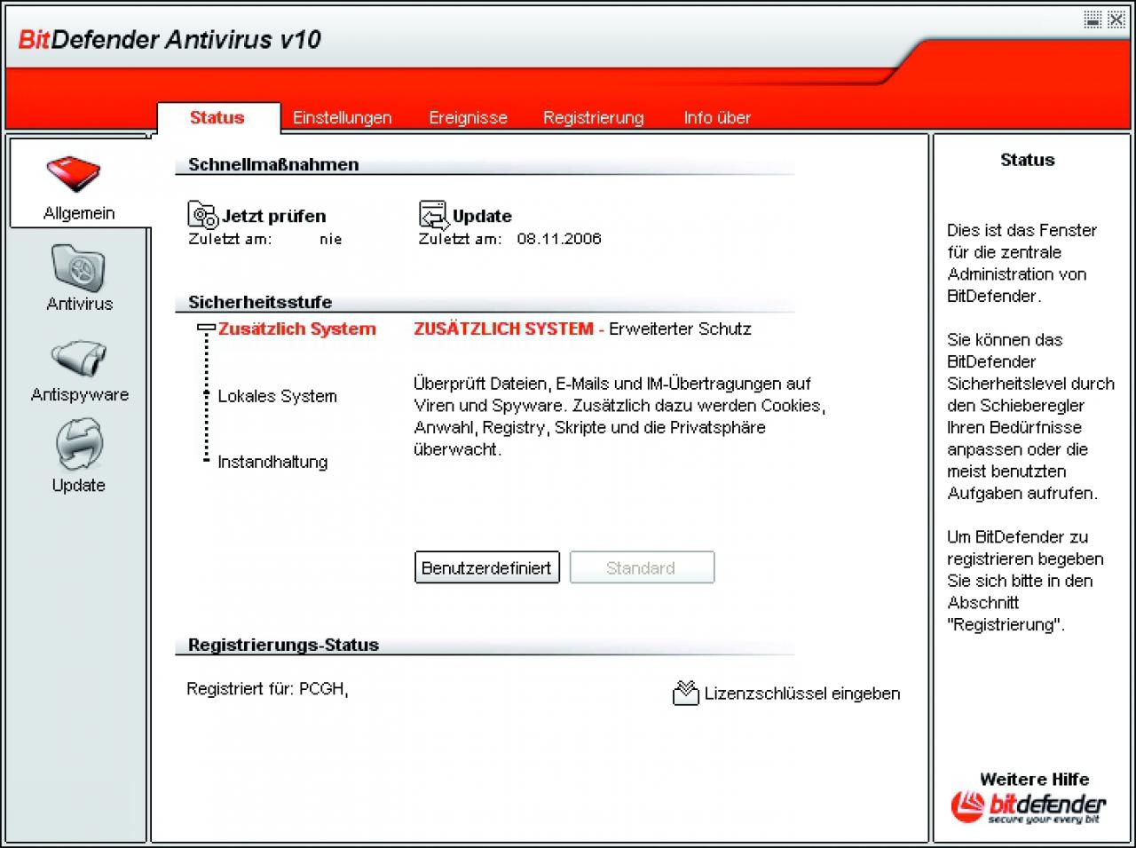Click the Schnellmaßnahmen section header
Screen dimensions: 1136x848
(x=273, y=164)
